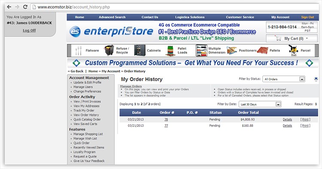View Details for the $160.88 order
Viewport: 322px width, 169px height.
pyautogui.click(x=287, y=126)
